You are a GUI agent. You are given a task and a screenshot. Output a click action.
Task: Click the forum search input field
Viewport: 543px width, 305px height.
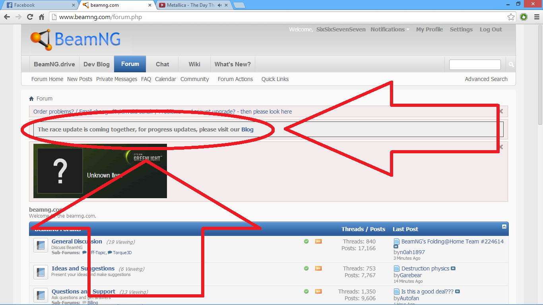(475, 64)
